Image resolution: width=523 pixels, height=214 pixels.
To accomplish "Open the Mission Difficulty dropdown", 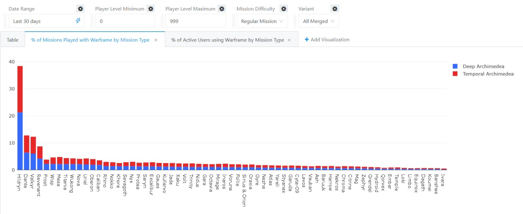I will pyautogui.click(x=262, y=21).
